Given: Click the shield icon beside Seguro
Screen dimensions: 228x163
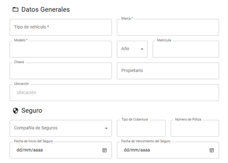Looking at the screenshot, I should [x=15, y=111].
